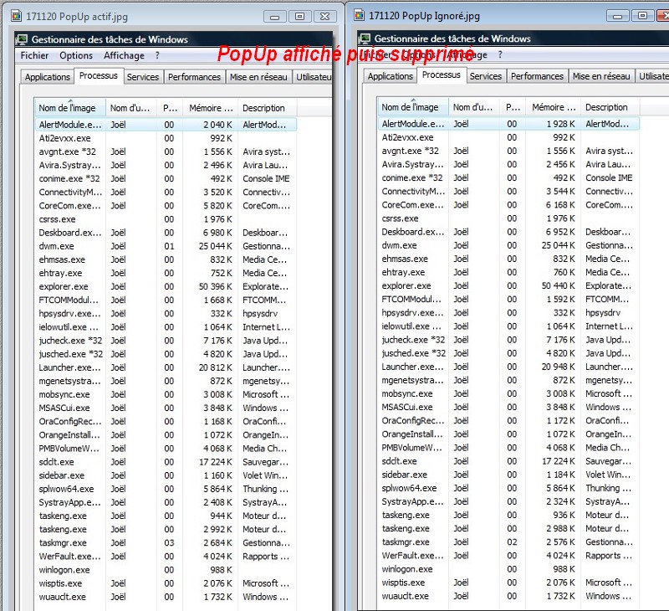Screen dimensions: 669x611
Task: Select wisptis.exe process in right window
Action: pyautogui.click(x=508, y=583)
